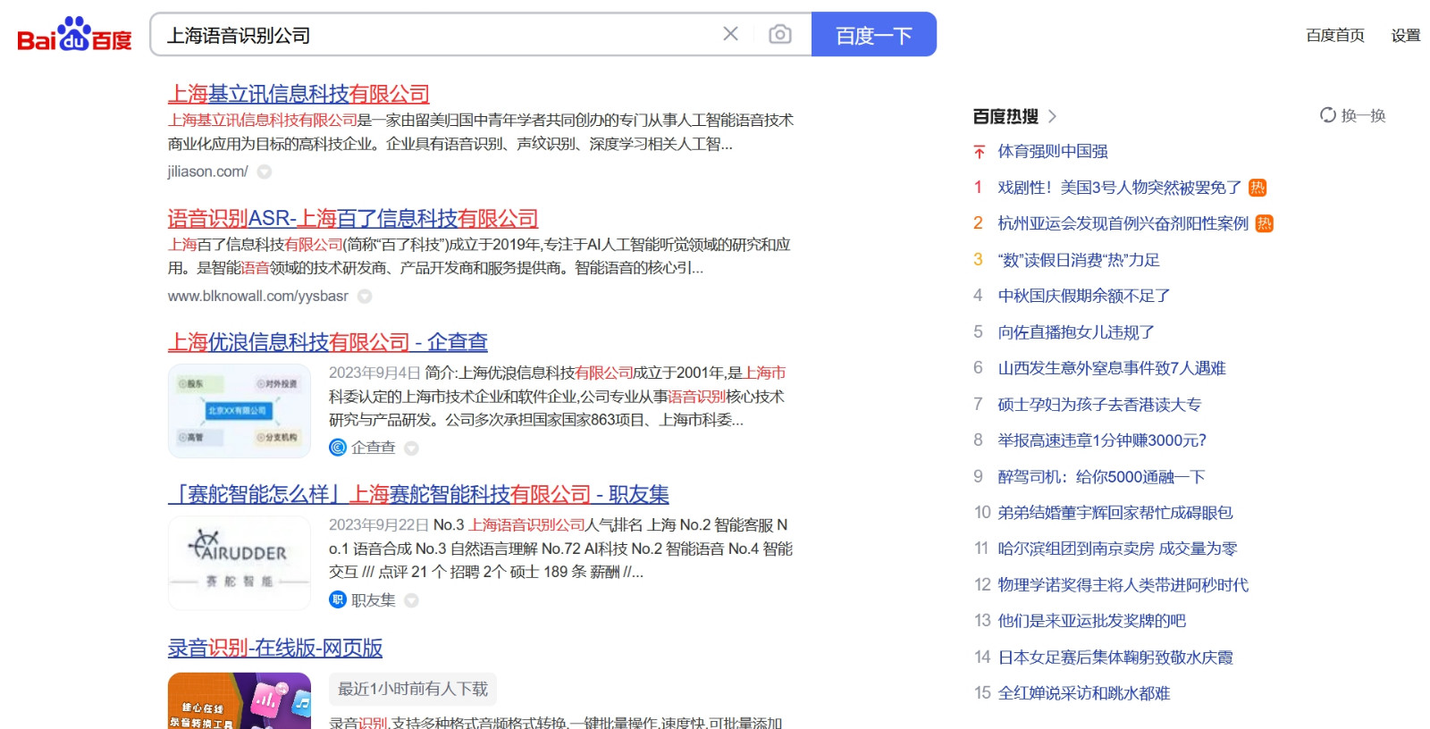Open hot topic 全红婵说采访和跳水都难

(1084, 693)
